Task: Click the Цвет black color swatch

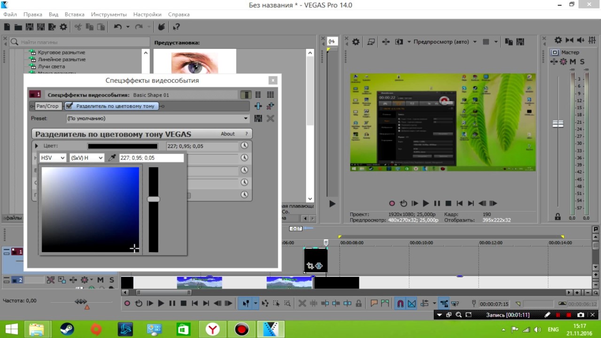Action: click(123, 146)
